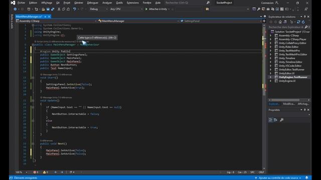Click the split editor plus icon
Image resolution: width=321 pixels, height=180 pixels.
point(264,21)
